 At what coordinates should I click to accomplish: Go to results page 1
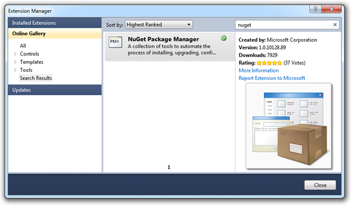tap(169, 167)
